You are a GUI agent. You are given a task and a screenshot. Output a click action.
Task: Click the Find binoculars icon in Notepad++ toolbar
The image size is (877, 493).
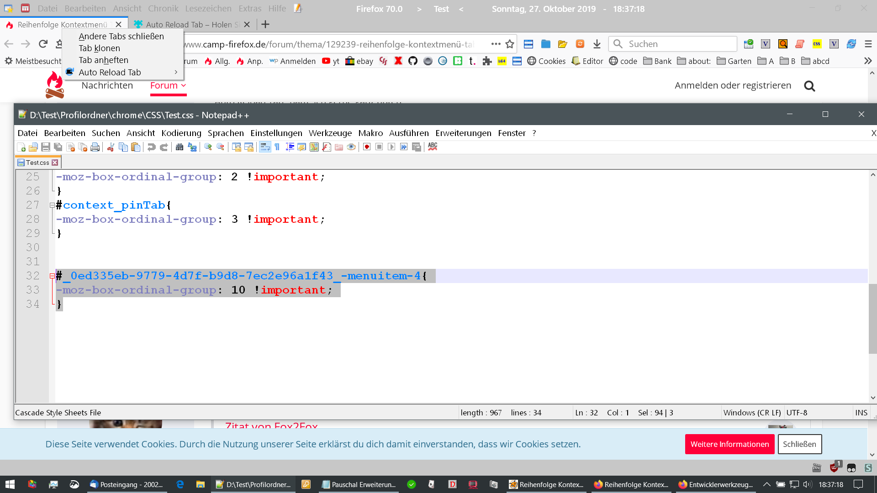pos(180,147)
